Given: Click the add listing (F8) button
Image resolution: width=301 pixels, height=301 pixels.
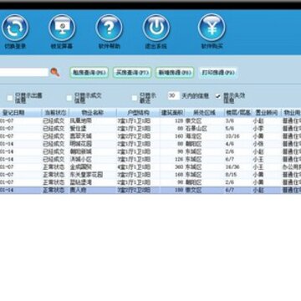Looking at the screenshot, I should coord(175,73).
